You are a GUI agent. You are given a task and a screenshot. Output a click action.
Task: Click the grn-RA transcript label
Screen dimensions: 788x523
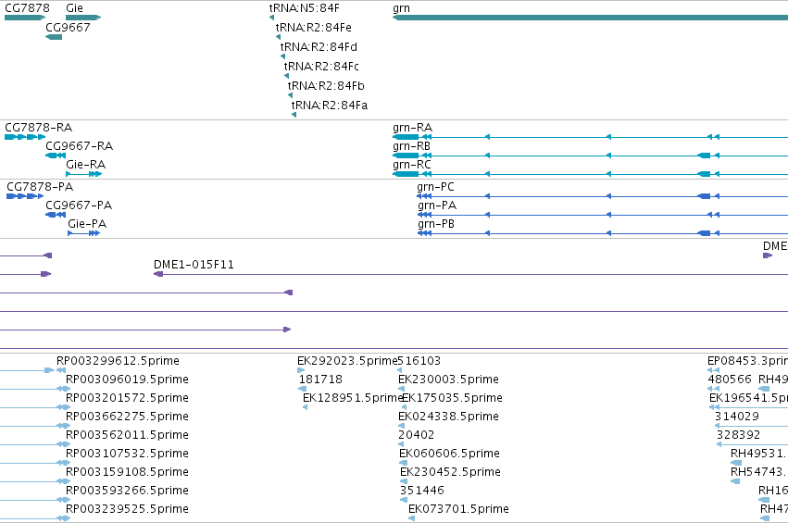pos(413,128)
